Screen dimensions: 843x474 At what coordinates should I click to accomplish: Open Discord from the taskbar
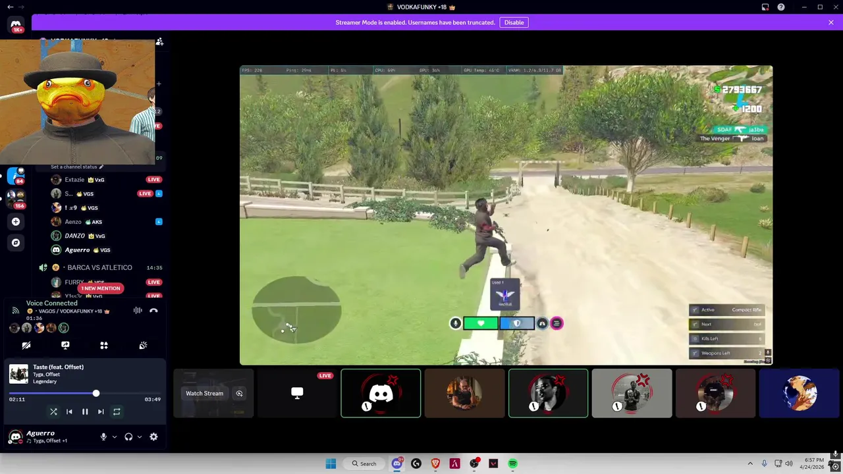click(x=397, y=463)
